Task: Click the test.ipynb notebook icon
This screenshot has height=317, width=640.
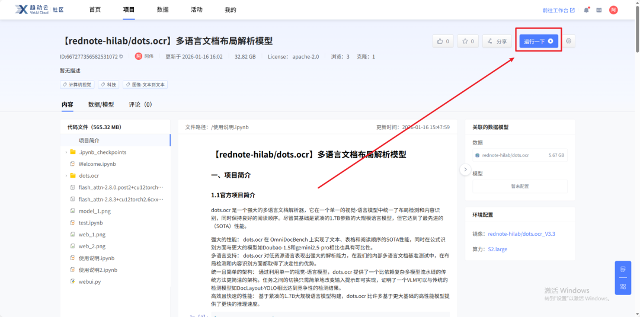Action: [73, 223]
